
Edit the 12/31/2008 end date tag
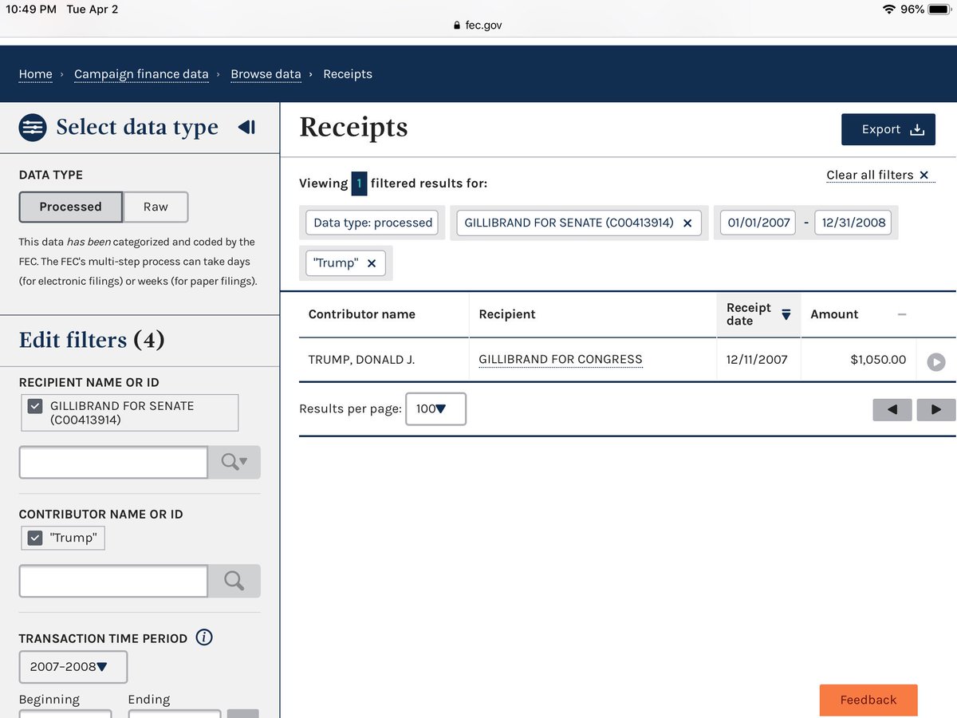(x=853, y=223)
